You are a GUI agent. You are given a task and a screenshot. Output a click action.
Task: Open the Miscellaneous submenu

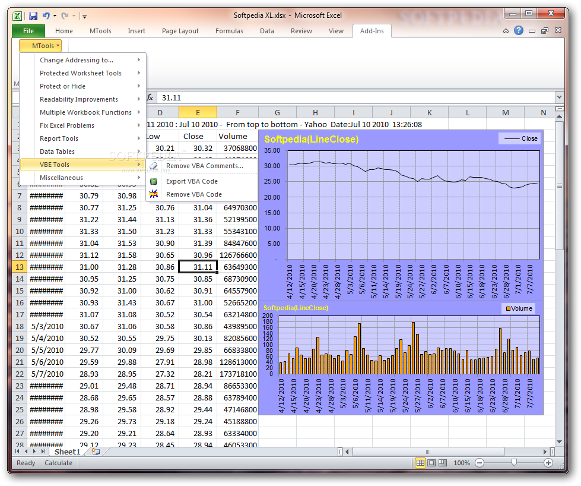pyautogui.click(x=82, y=178)
